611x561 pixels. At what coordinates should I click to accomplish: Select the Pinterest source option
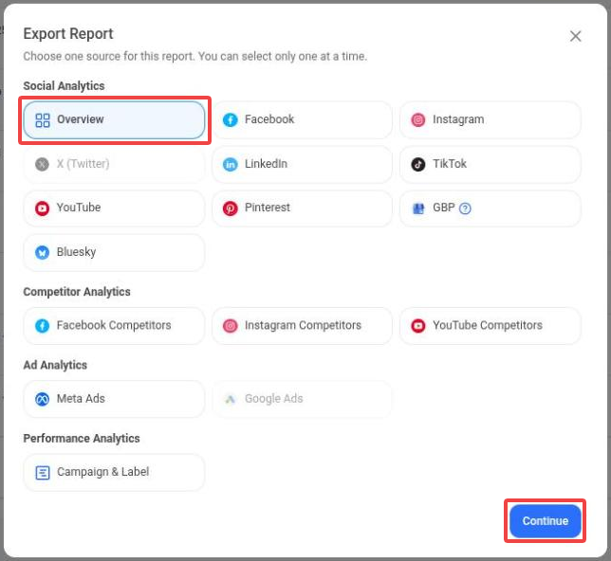click(302, 208)
